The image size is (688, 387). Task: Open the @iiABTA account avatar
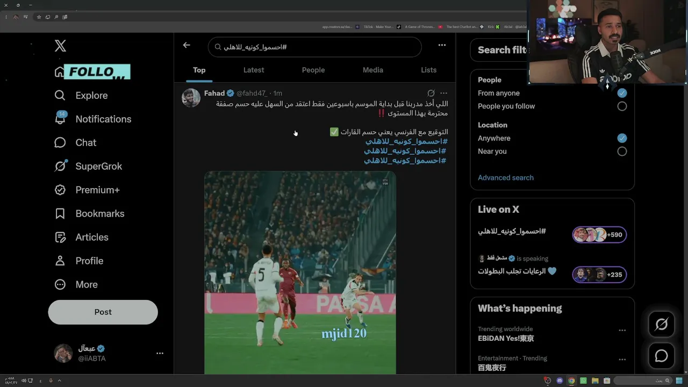[x=63, y=353]
